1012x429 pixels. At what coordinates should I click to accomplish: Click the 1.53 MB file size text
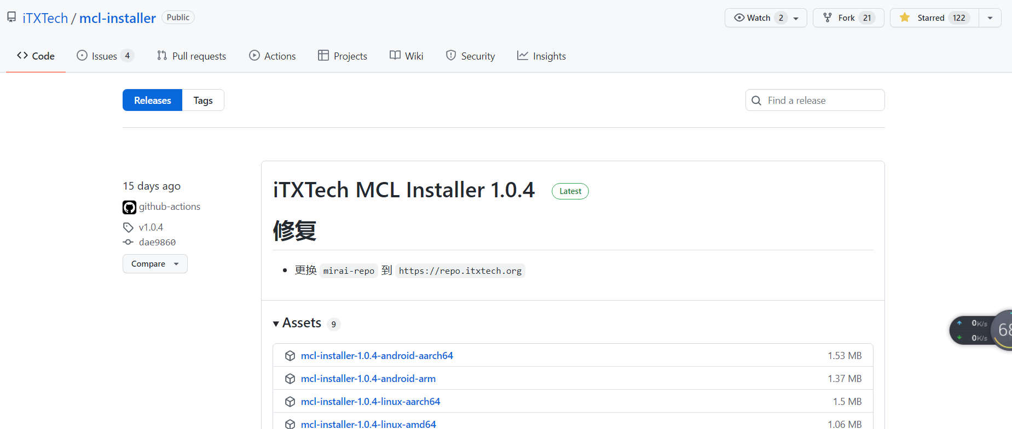pos(845,356)
